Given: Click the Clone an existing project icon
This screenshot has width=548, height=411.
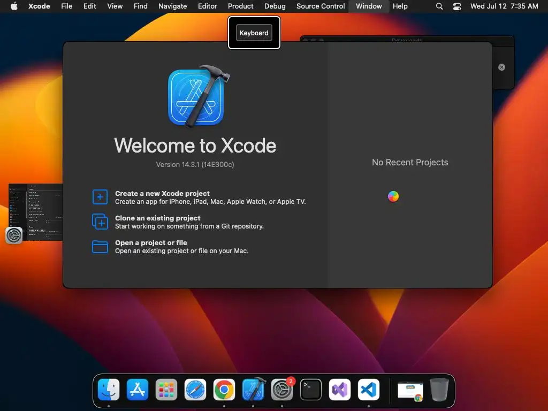Looking at the screenshot, I should [x=100, y=222].
